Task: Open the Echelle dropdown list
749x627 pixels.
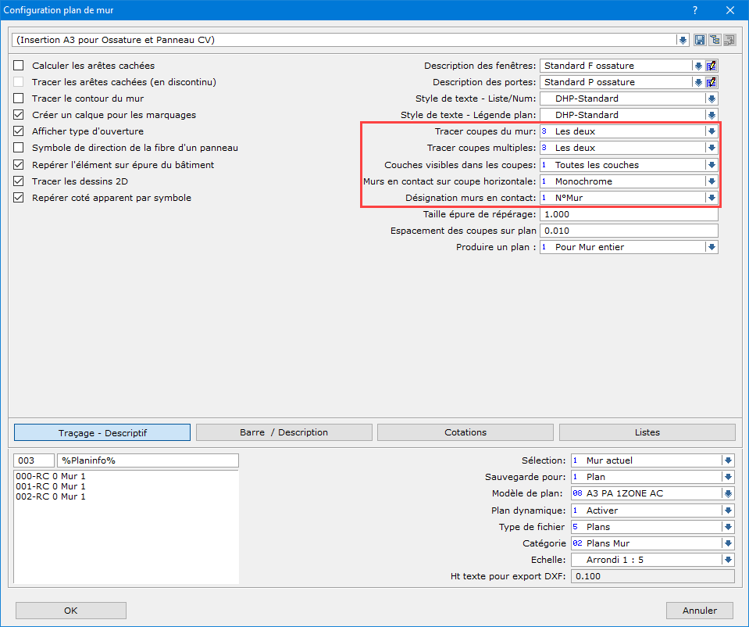Action: 728,560
